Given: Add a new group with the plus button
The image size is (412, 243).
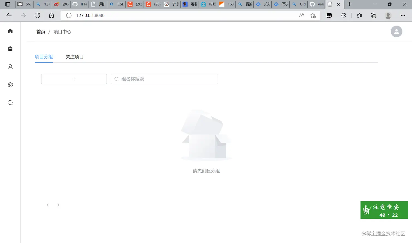Looking at the screenshot, I should pyautogui.click(x=74, y=79).
